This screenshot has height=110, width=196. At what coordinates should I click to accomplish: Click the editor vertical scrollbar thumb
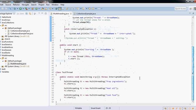[193, 73]
